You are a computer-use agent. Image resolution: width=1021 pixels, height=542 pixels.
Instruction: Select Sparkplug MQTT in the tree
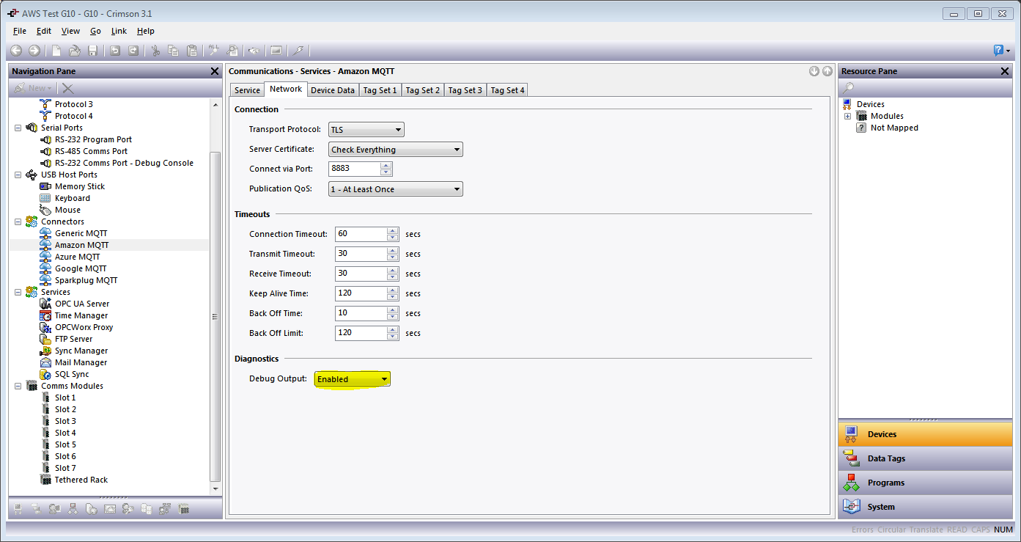click(x=86, y=280)
